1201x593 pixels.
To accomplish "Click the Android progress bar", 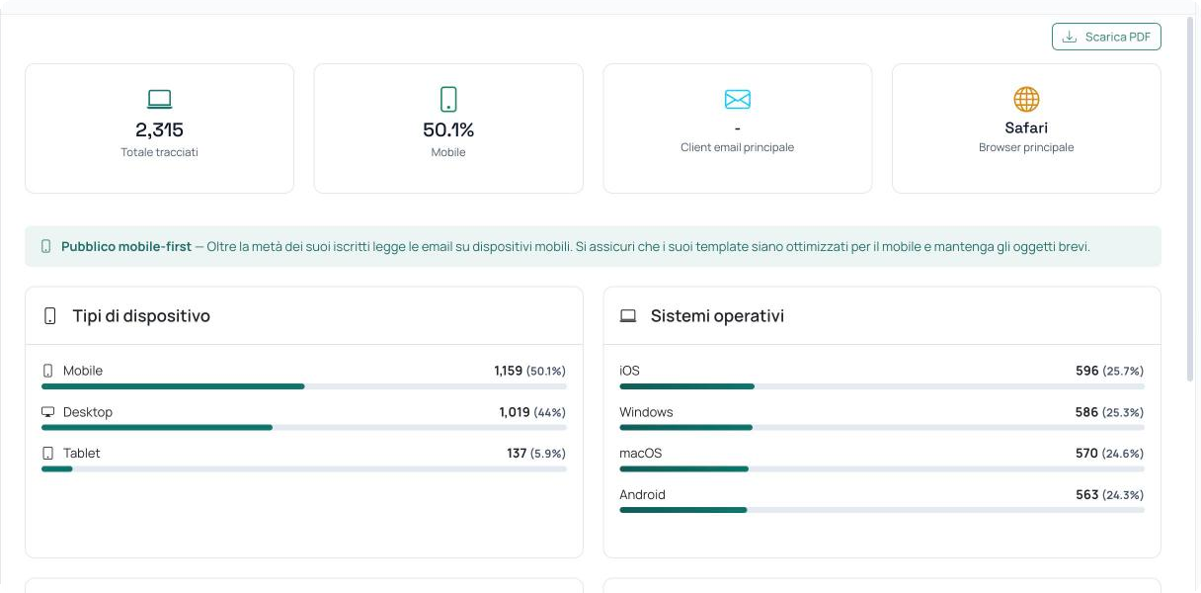I will [x=882, y=510].
